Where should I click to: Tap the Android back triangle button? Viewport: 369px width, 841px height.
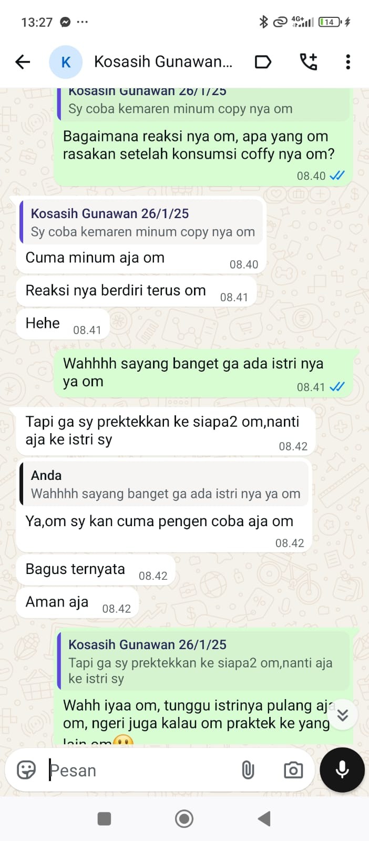(x=264, y=818)
